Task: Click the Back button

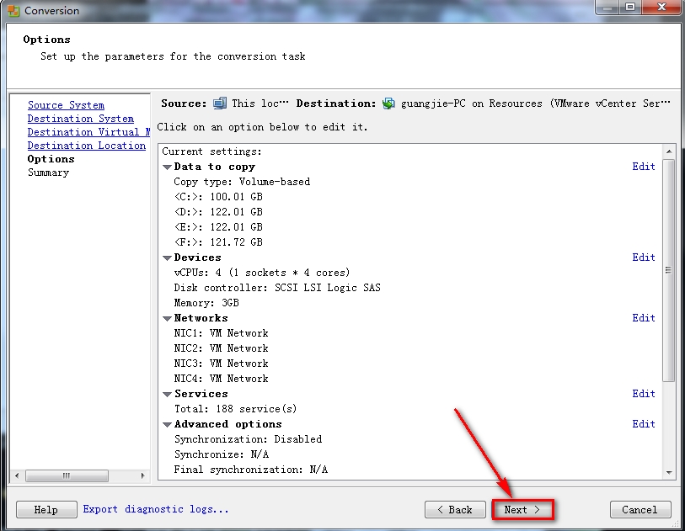Action: [455, 510]
